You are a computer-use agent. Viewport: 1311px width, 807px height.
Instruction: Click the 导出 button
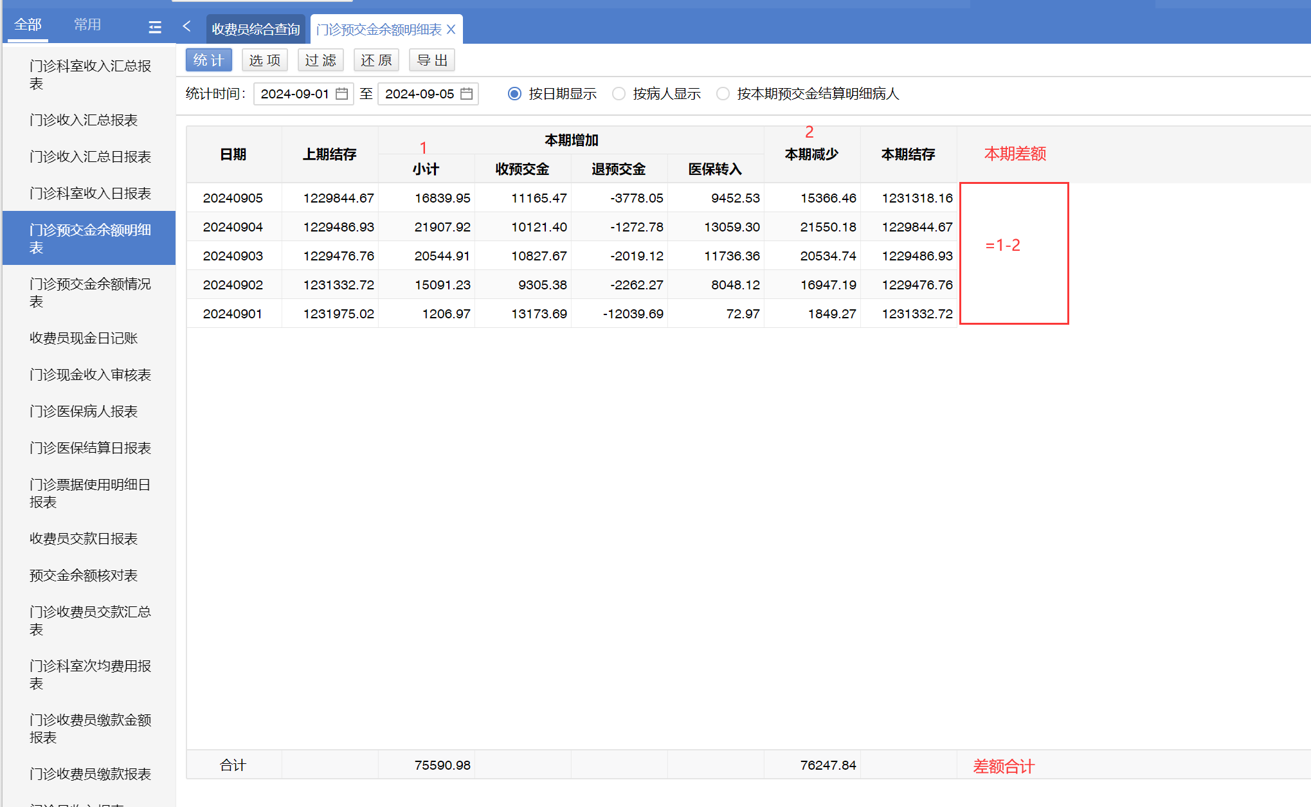(431, 60)
